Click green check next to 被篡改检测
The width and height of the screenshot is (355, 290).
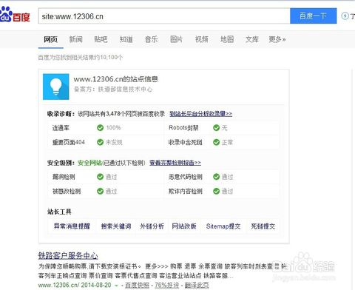click(100, 191)
